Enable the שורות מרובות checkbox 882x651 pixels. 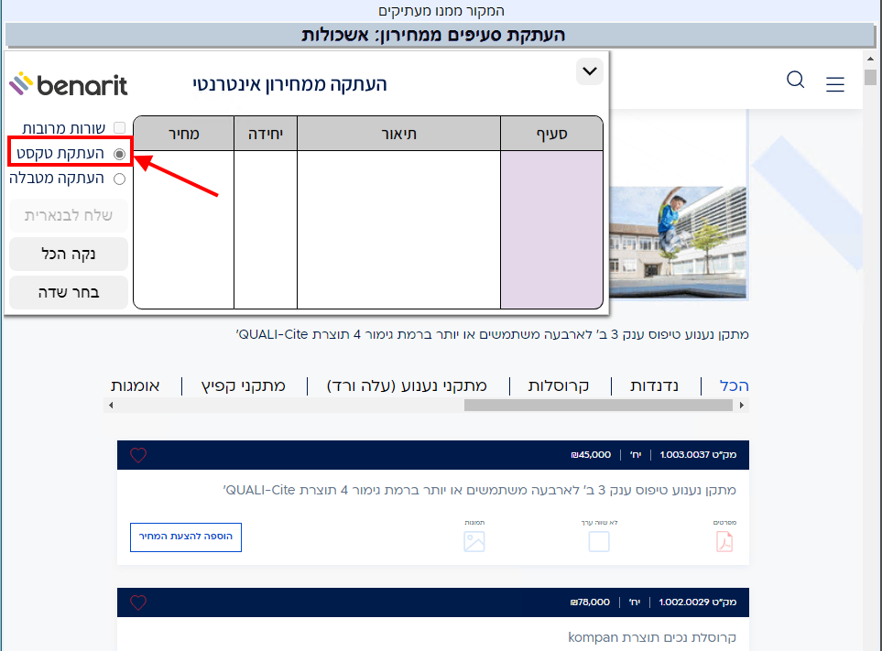click(119, 128)
